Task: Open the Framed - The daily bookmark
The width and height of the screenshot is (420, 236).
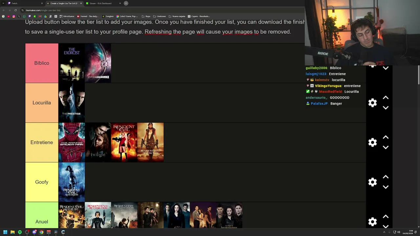Action: pyautogui.click(x=88, y=16)
